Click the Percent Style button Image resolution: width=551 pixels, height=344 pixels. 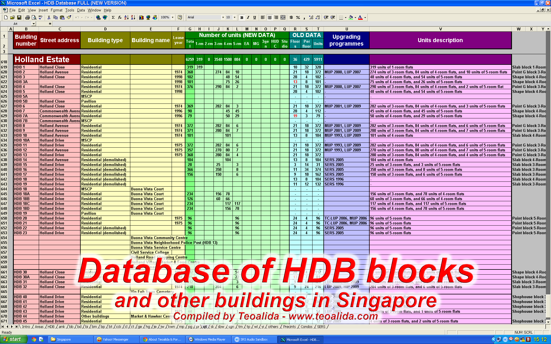[x=298, y=17]
